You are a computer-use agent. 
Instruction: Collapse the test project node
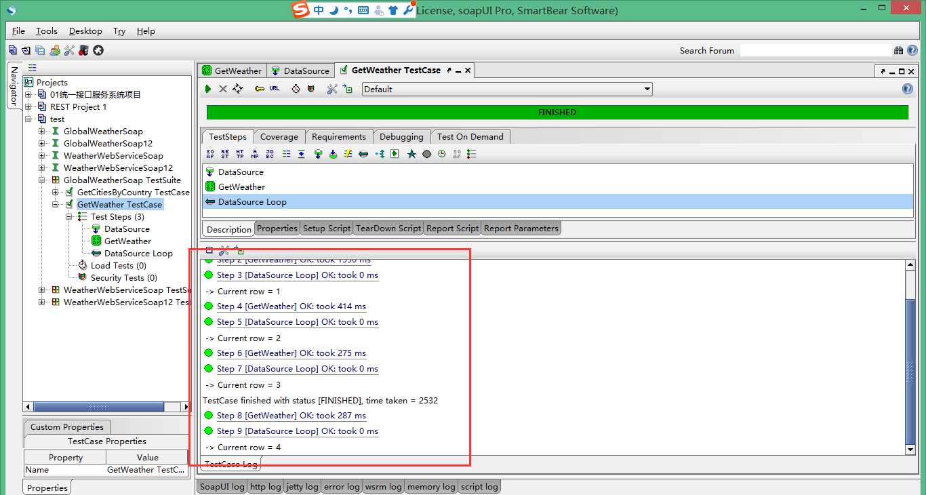point(28,119)
